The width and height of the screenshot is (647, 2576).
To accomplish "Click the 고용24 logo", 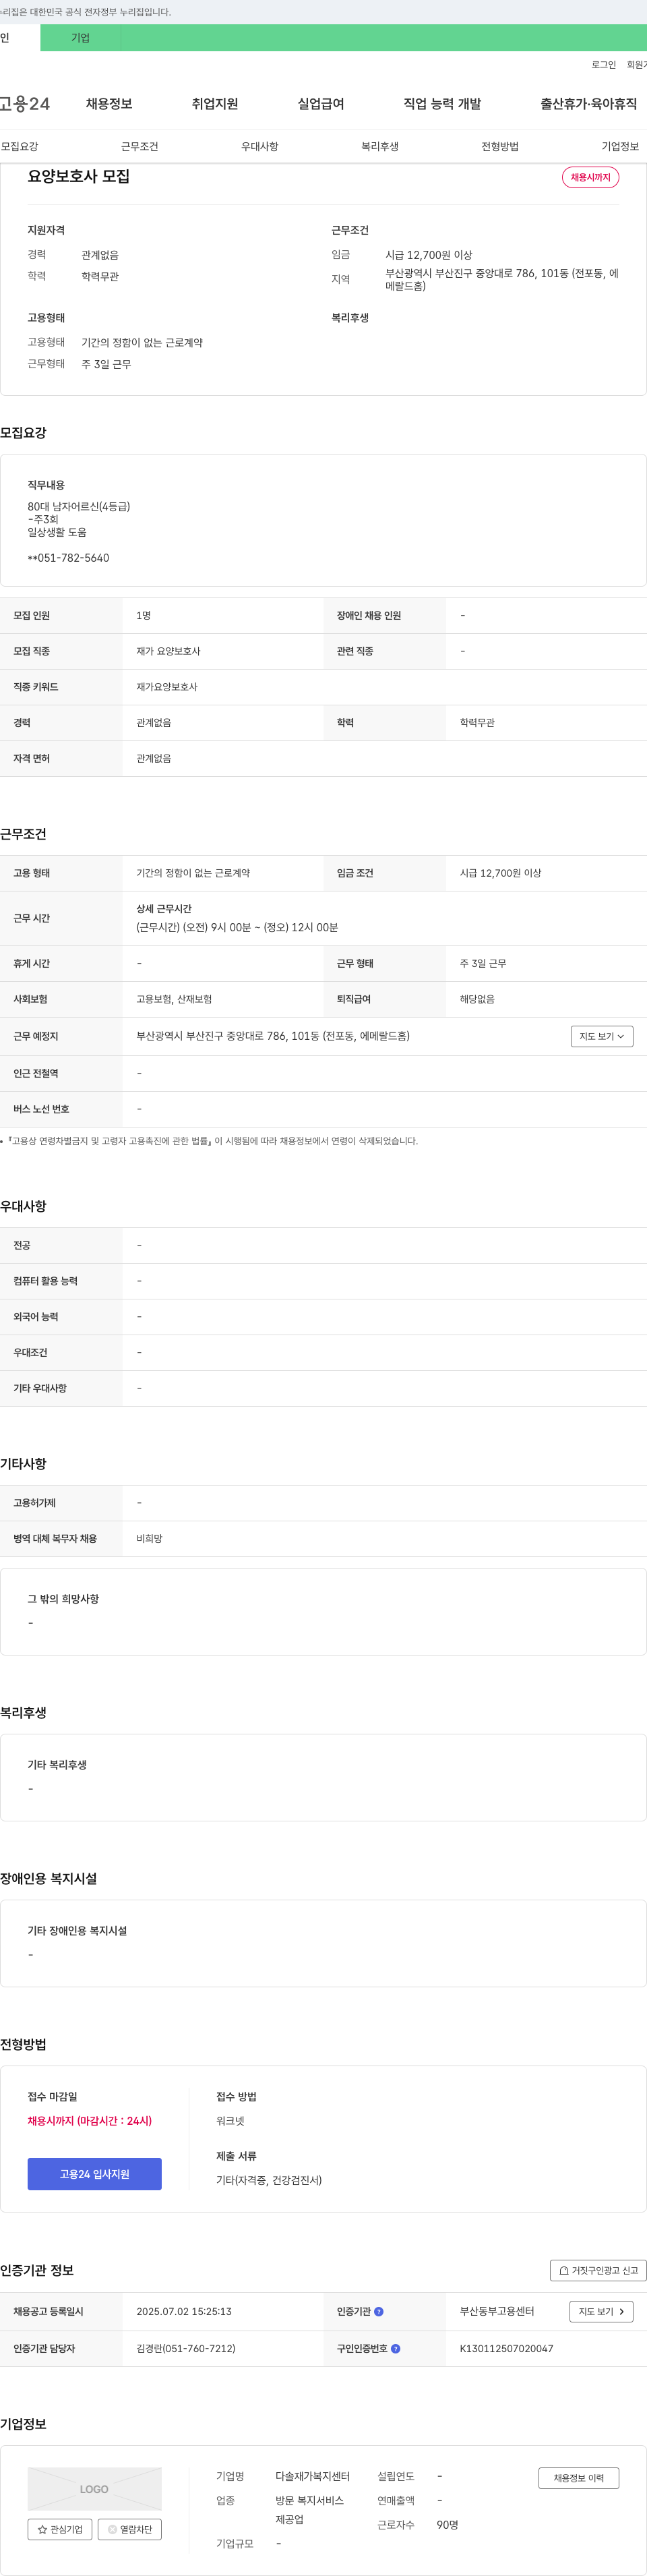I will (25, 104).
